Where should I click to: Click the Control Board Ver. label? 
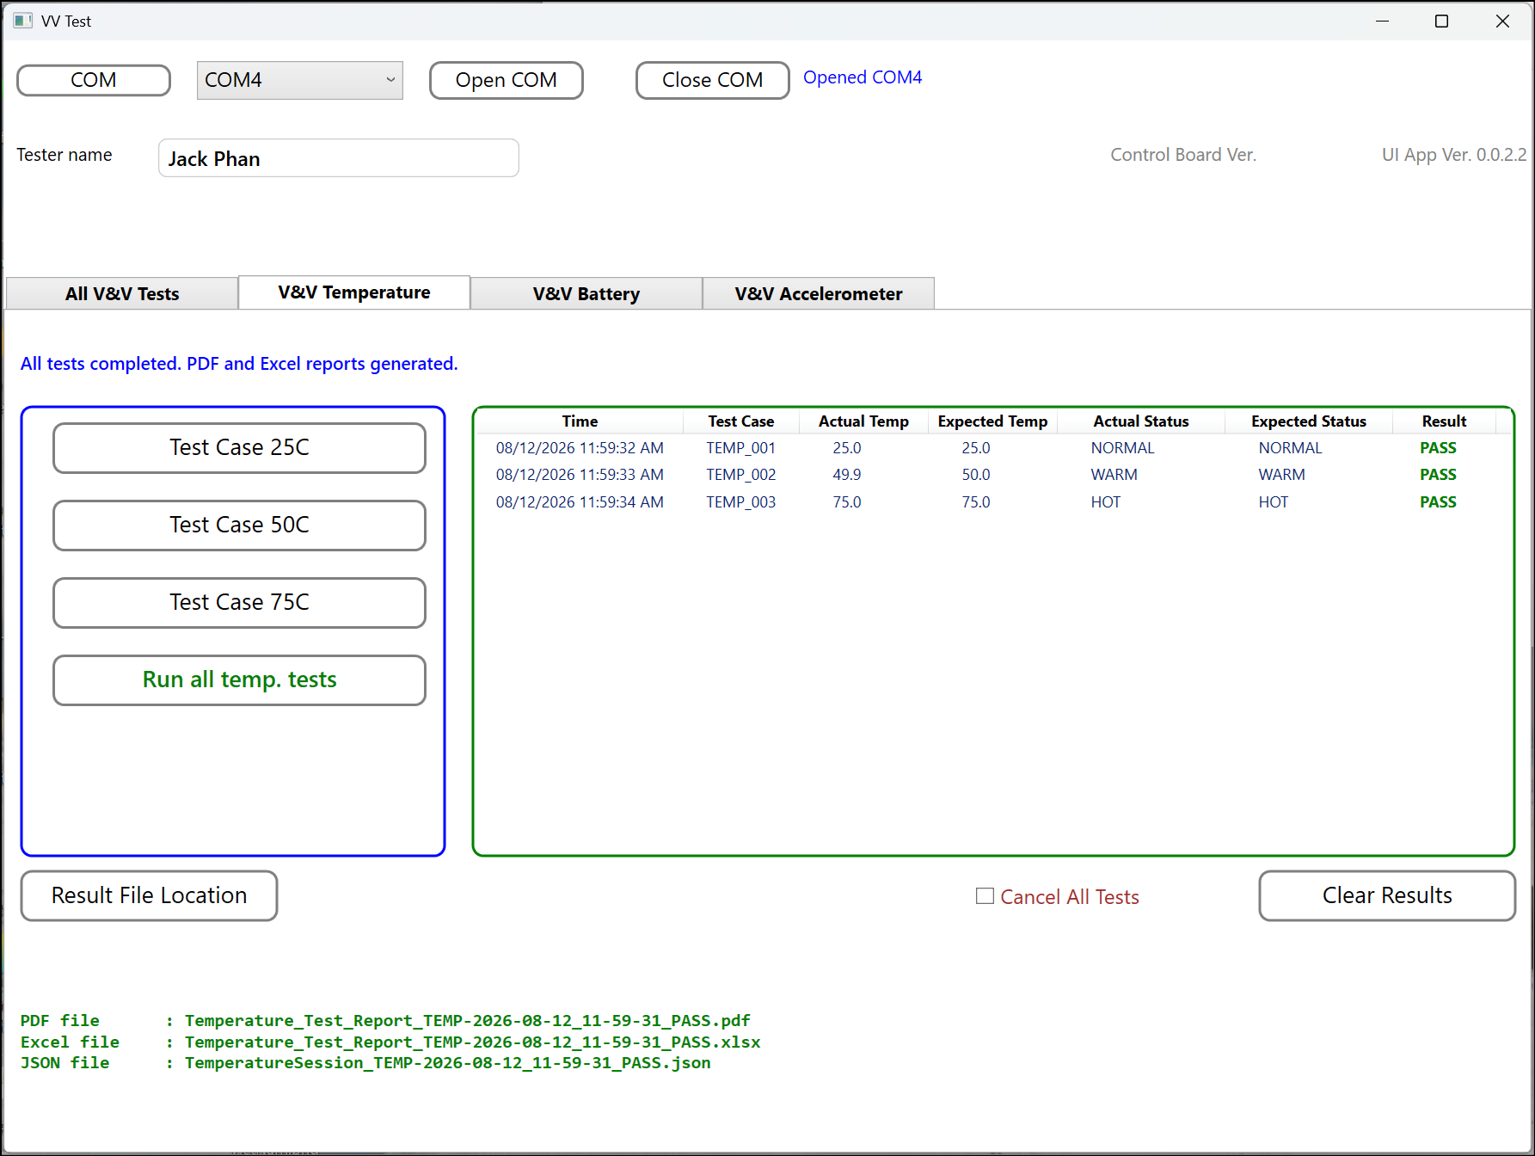point(1183,155)
